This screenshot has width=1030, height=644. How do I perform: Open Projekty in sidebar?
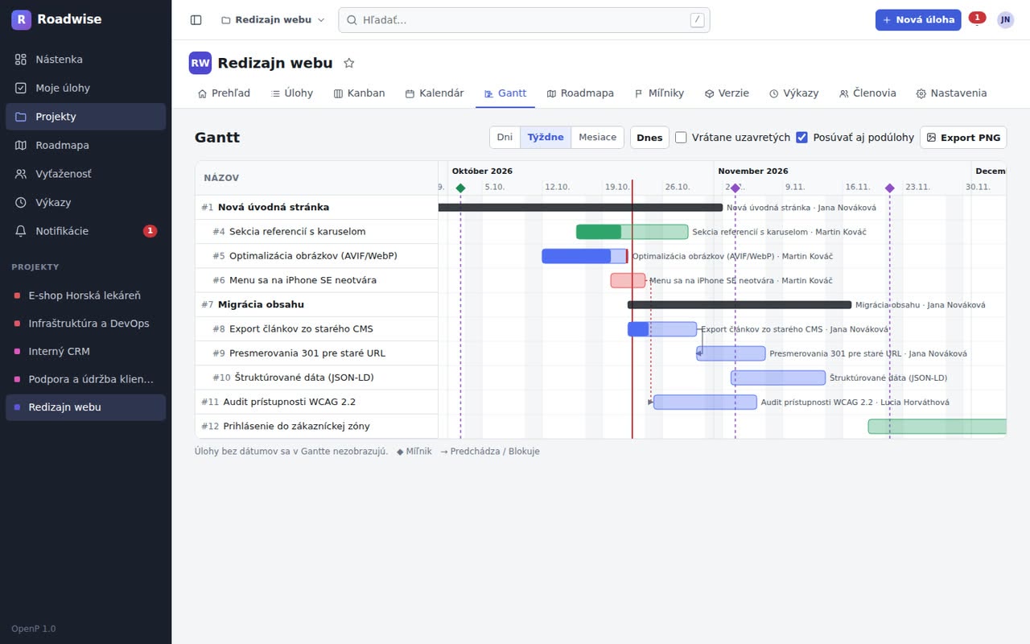86,117
